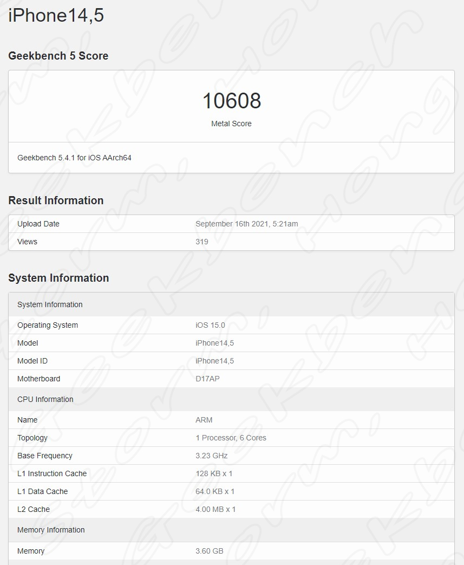Click the D17AP motherboard value
The width and height of the screenshot is (464, 565).
[207, 379]
